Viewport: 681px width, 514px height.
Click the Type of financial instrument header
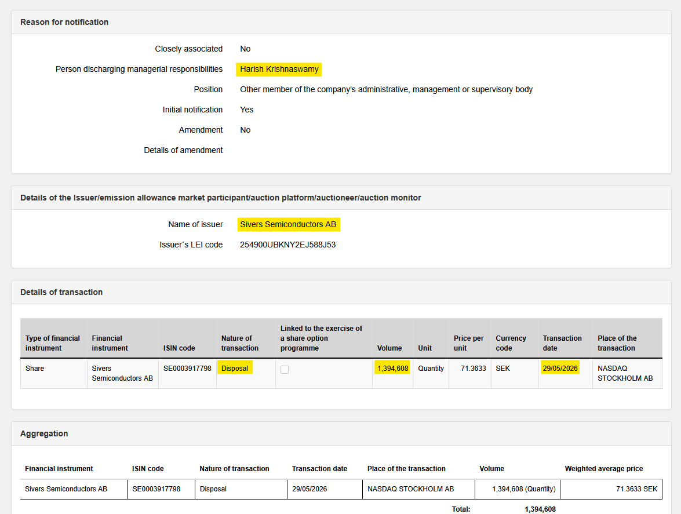[53, 343]
